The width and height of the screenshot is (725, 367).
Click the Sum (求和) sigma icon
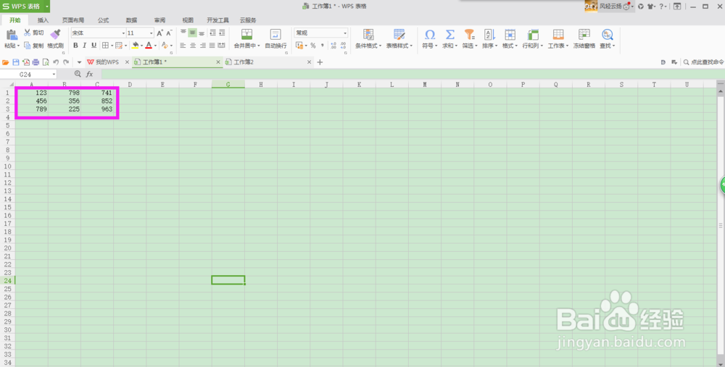(449, 35)
